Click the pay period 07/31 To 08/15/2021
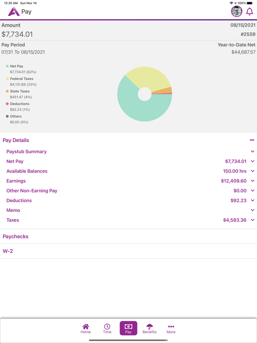Viewport: 257px width, 343px height. tap(23, 52)
